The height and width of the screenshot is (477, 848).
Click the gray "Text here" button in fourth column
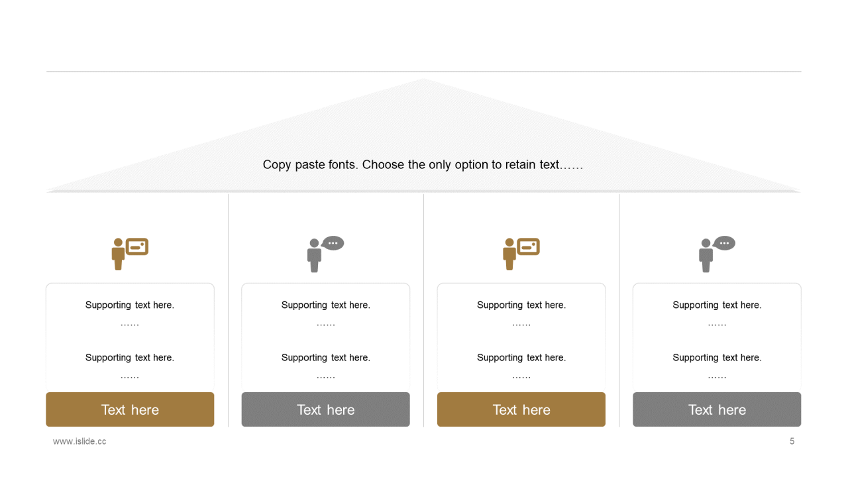(x=717, y=409)
